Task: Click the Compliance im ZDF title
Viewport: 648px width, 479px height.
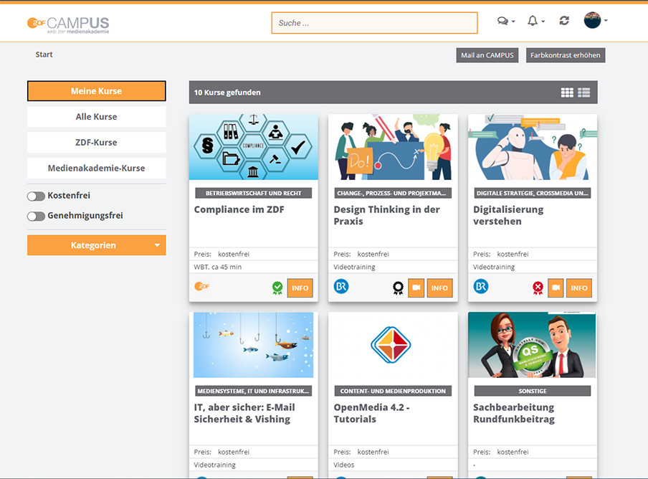Action: point(239,209)
